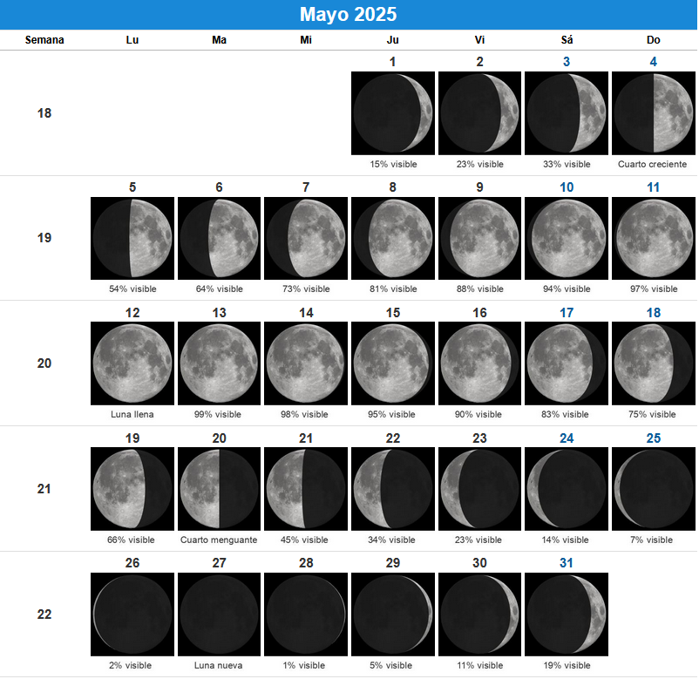The width and height of the screenshot is (699, 679).
Task: Select the date number 24
Action: (x=567, y=438)
